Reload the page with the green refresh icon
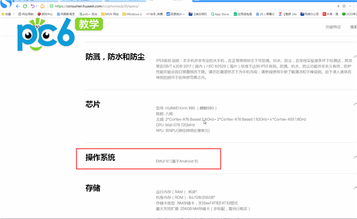 point(25,7)
